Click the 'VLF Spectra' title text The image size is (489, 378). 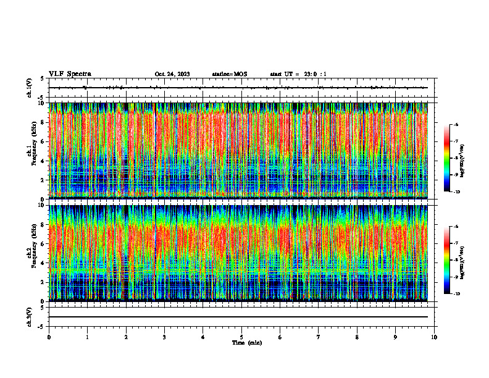(x=70, y=74)
